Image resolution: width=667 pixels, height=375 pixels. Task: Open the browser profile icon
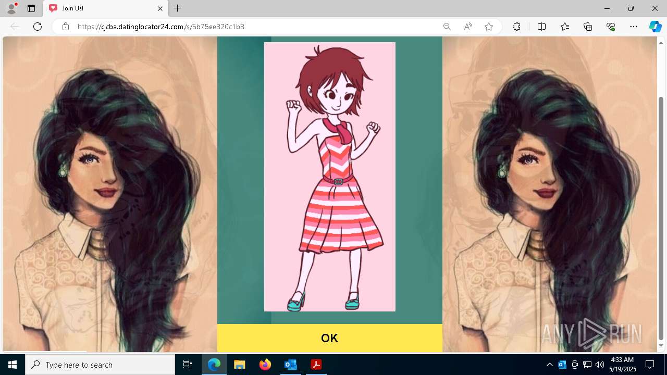point(11,8)
